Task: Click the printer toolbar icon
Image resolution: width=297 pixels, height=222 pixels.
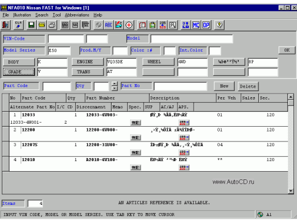Action: pyautogui.click(x=52, y=25)
